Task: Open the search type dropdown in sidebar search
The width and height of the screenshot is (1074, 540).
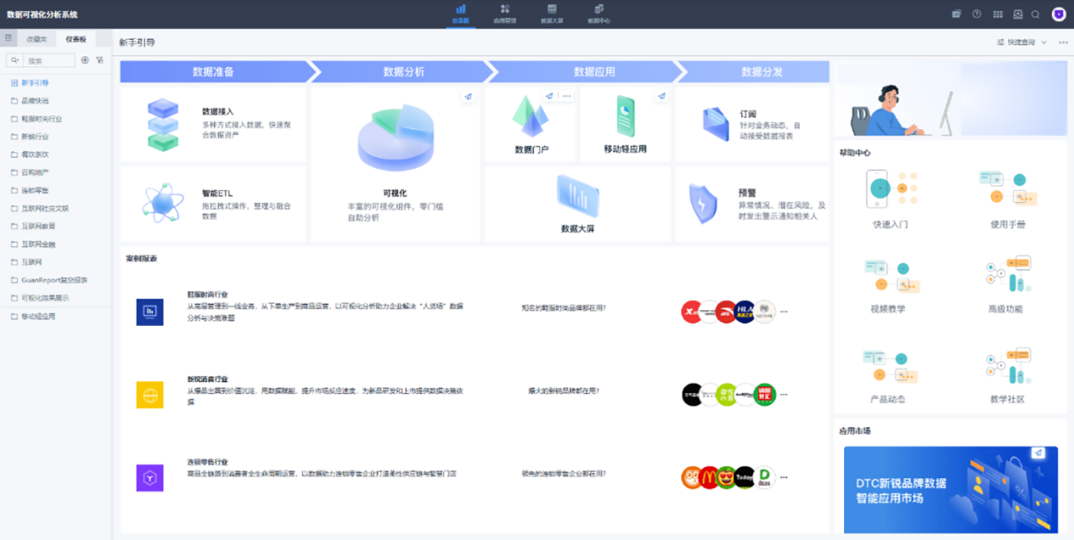Action: coord(15,60)
